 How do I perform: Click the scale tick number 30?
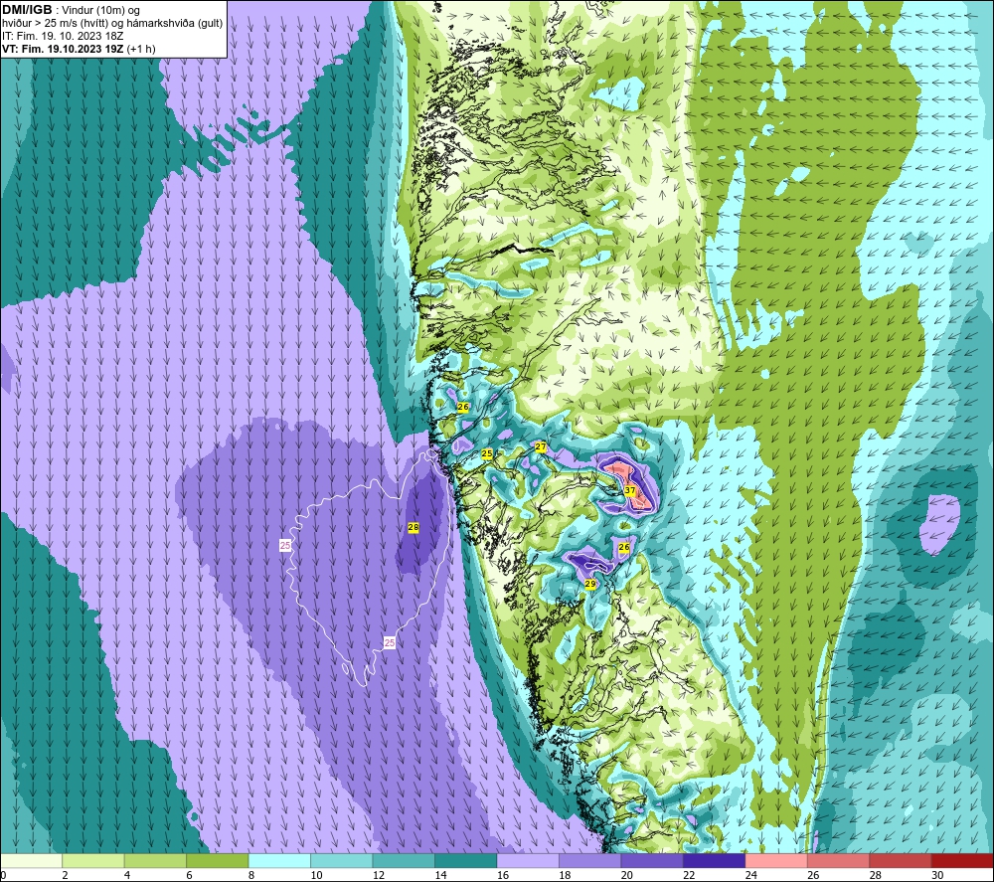[937, 875]
